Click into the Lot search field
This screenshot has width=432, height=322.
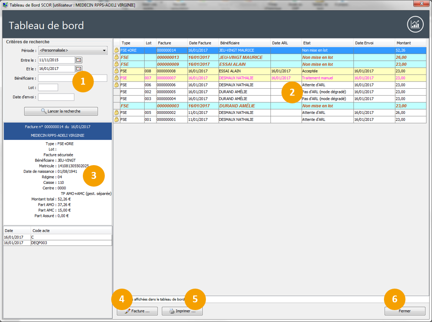(48, 87)
